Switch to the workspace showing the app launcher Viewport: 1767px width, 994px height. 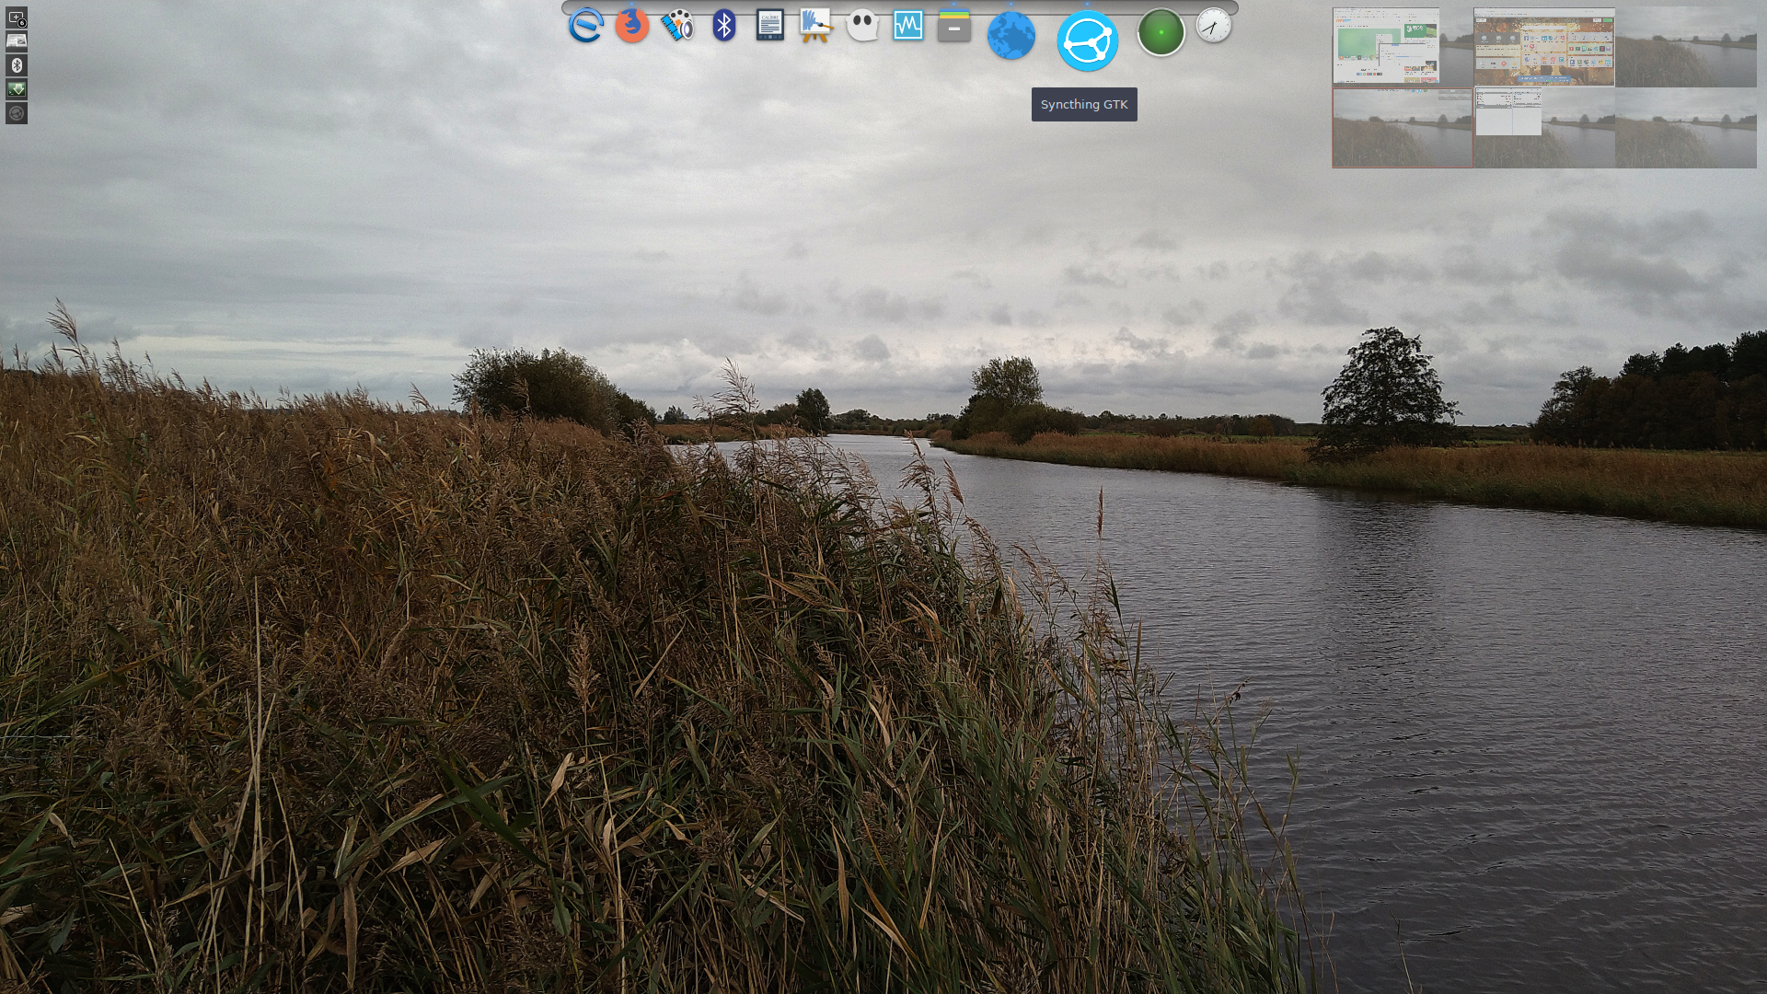pos(1544,46)
